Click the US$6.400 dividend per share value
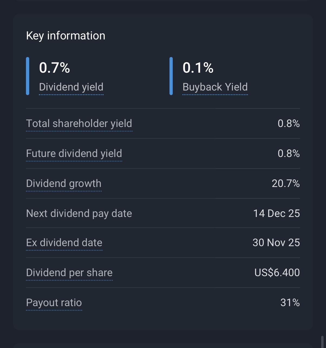 (x=277, y=273)
